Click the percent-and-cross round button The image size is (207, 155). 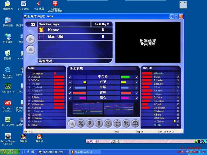126,124
